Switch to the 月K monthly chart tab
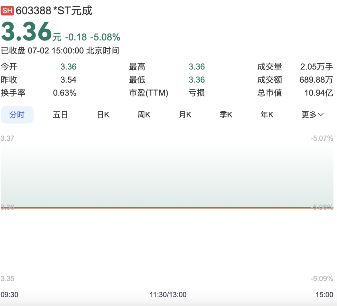This screenshot has height=306, width=337. click(185, 115)
